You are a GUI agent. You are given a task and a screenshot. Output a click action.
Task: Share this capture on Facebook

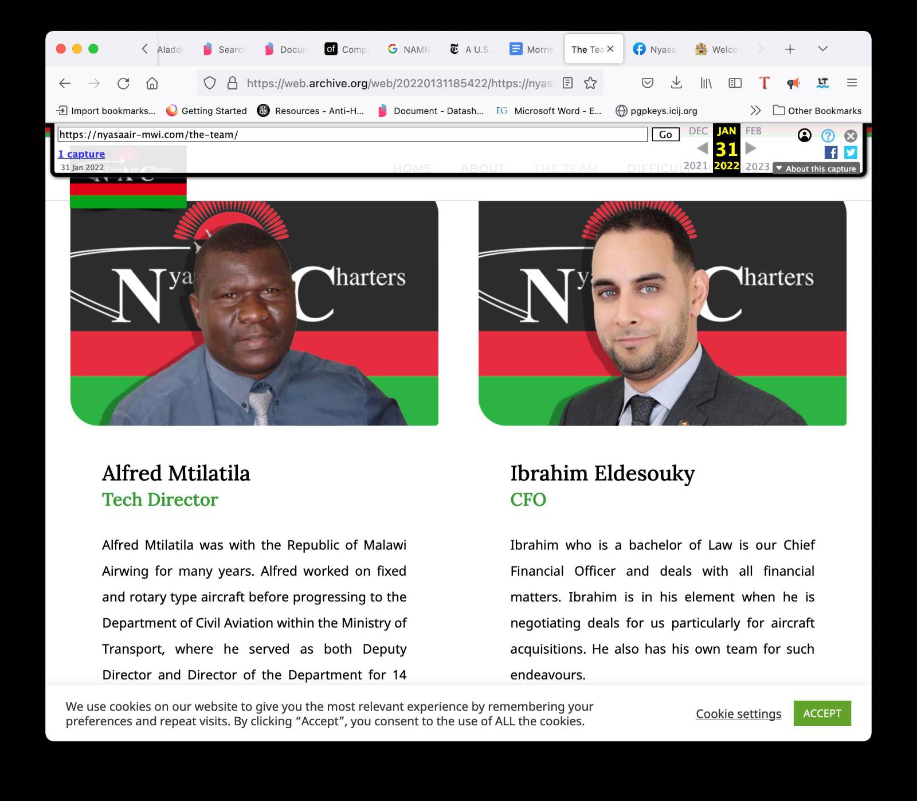click(831, 152)
